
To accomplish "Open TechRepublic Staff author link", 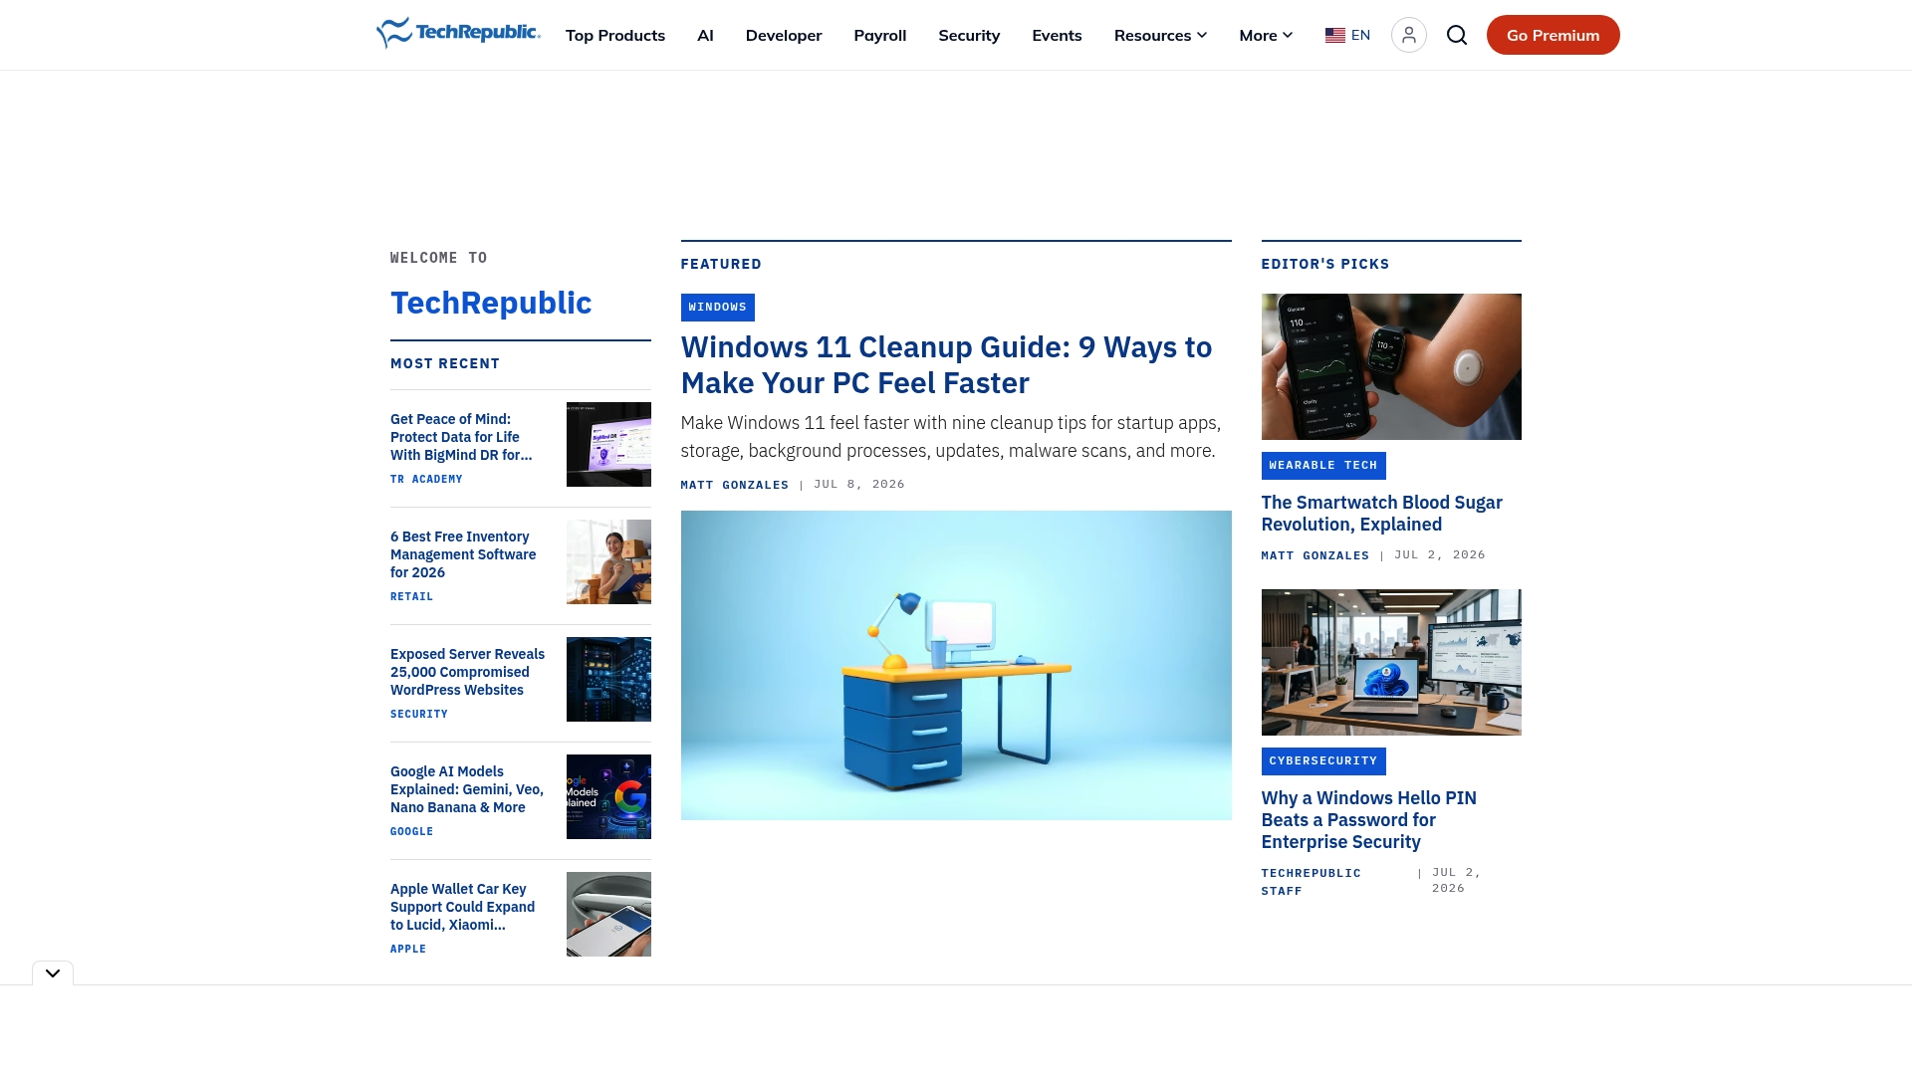I will point(1311,882).
